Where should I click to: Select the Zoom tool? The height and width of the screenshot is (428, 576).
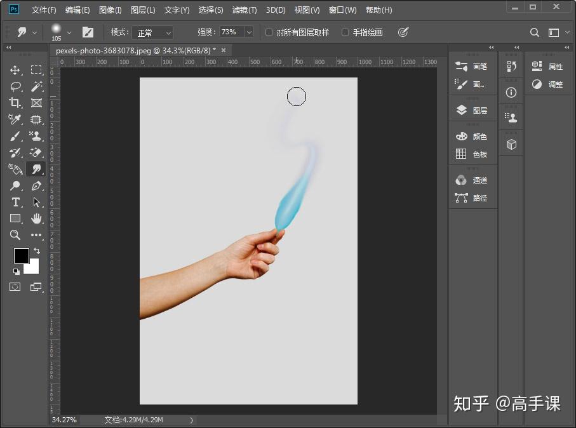[x=15, y=235]
